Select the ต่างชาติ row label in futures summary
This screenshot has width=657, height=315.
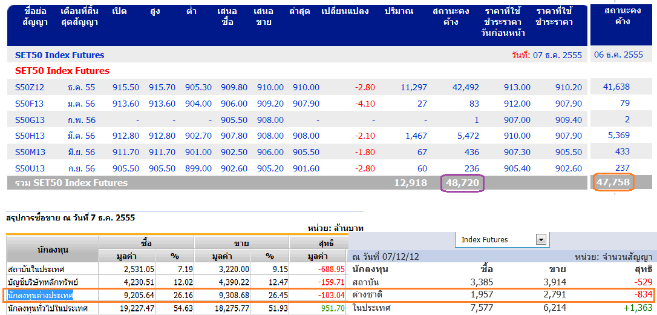[x=366, y=295]
